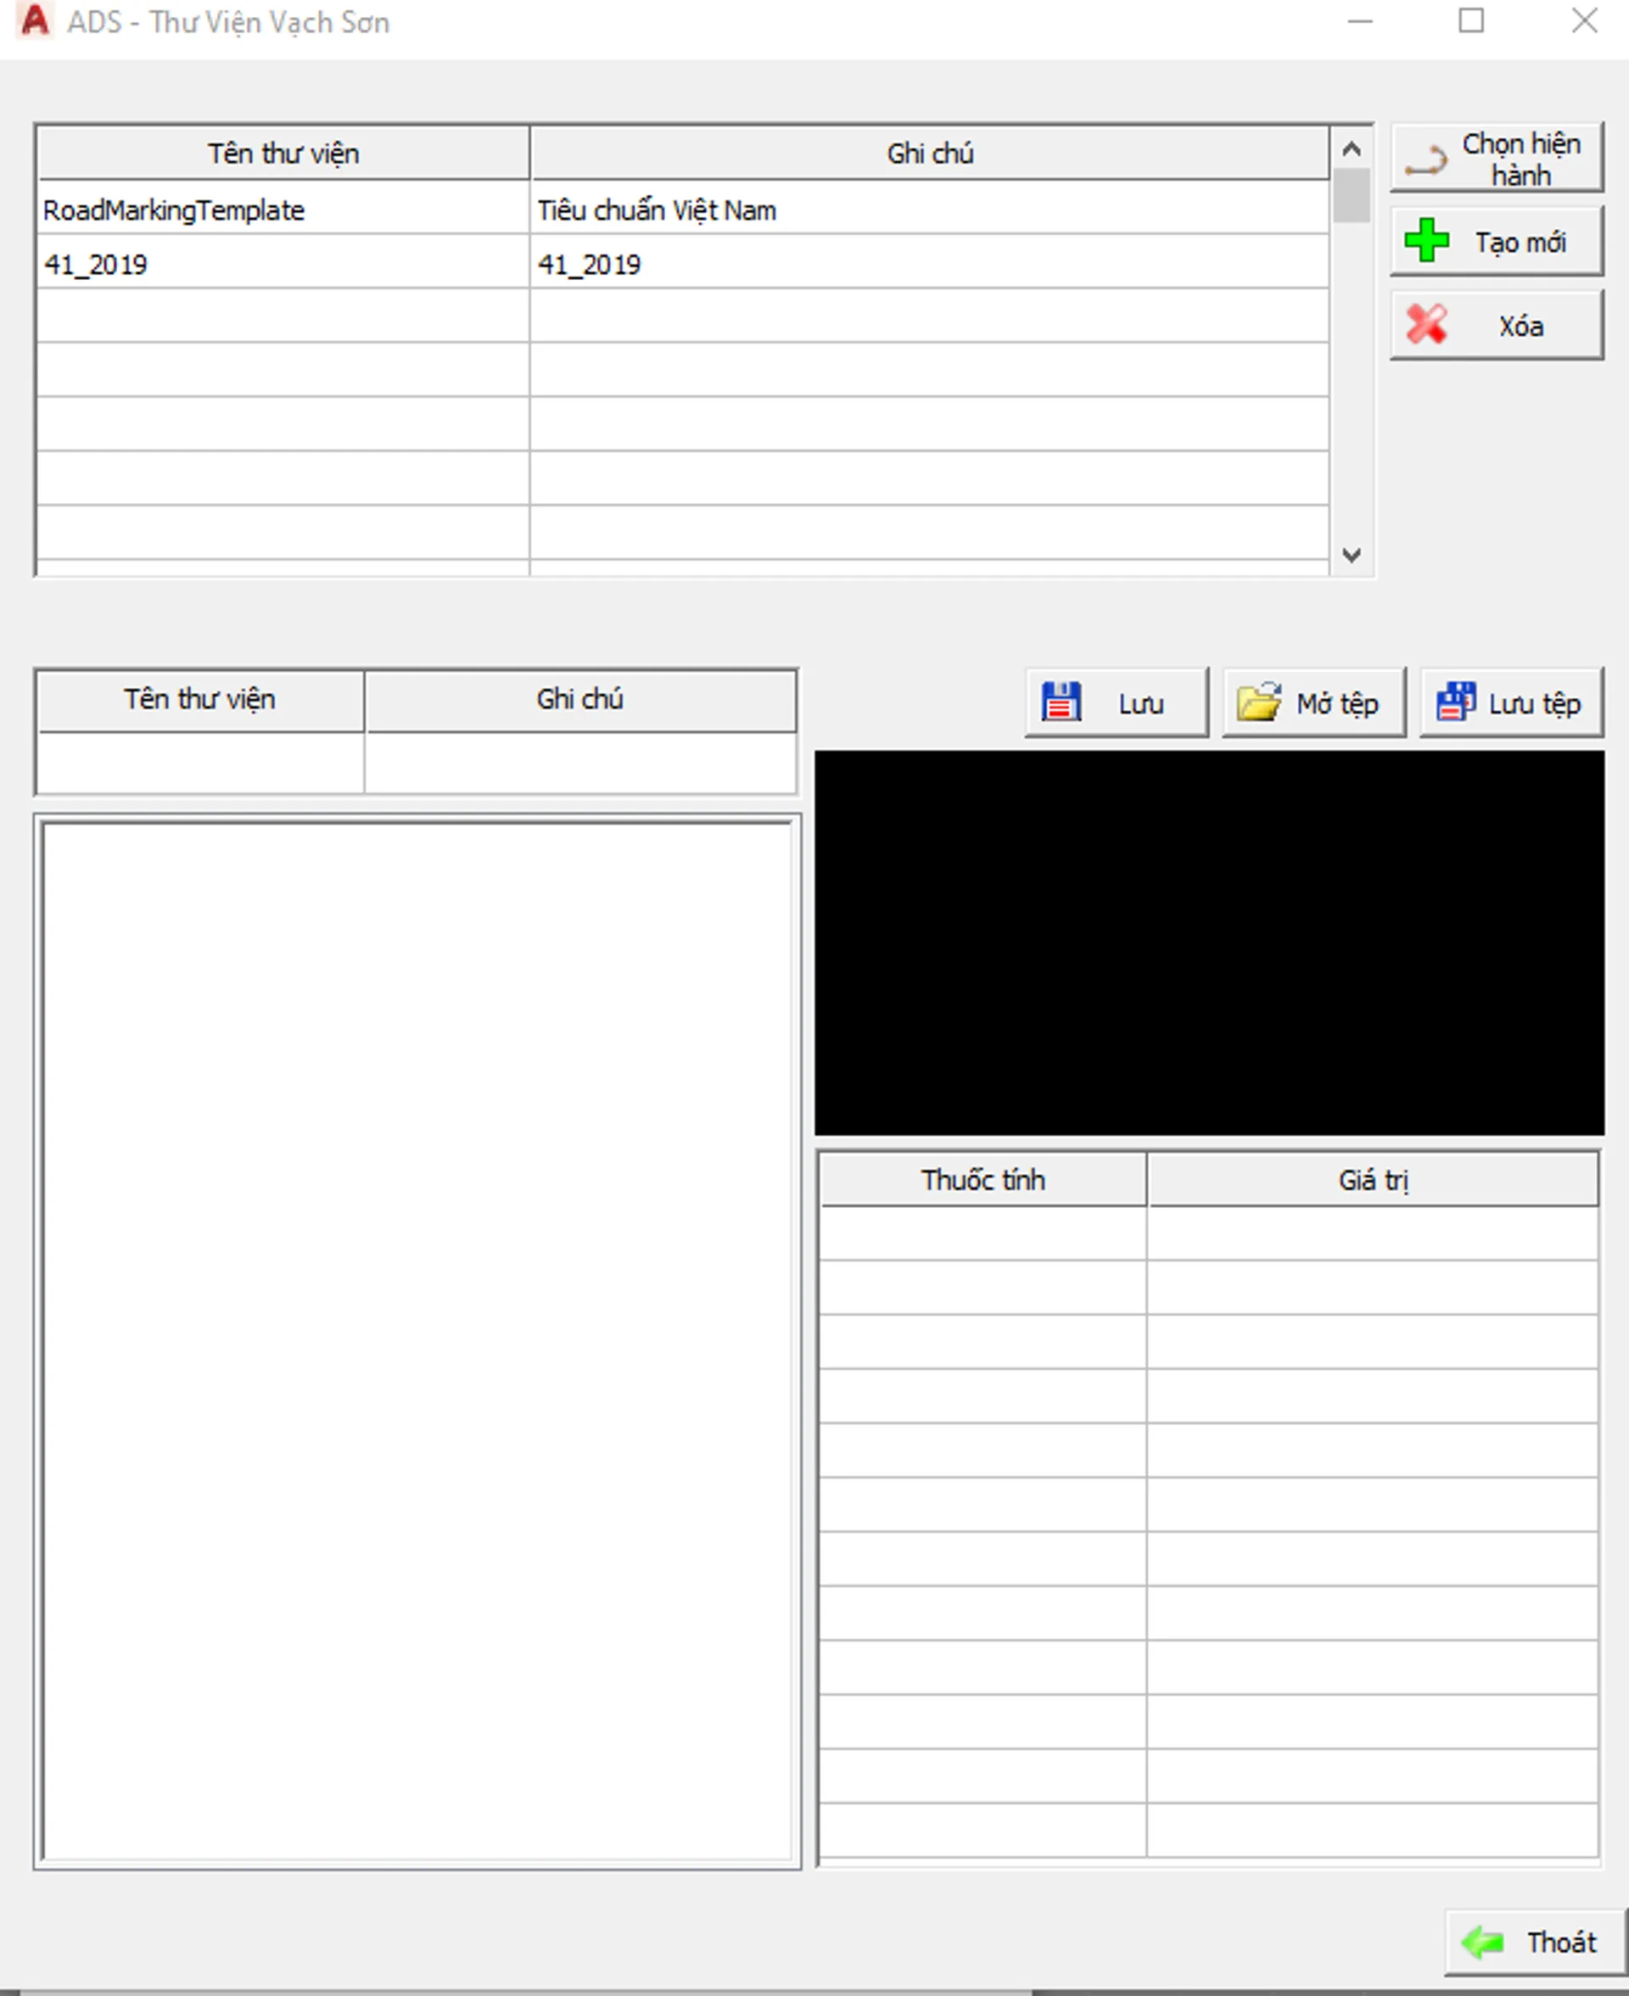Click the AutoCAD logo in the title bar
Viewport: 1629px width, 1996px height.
coord(35,20)
